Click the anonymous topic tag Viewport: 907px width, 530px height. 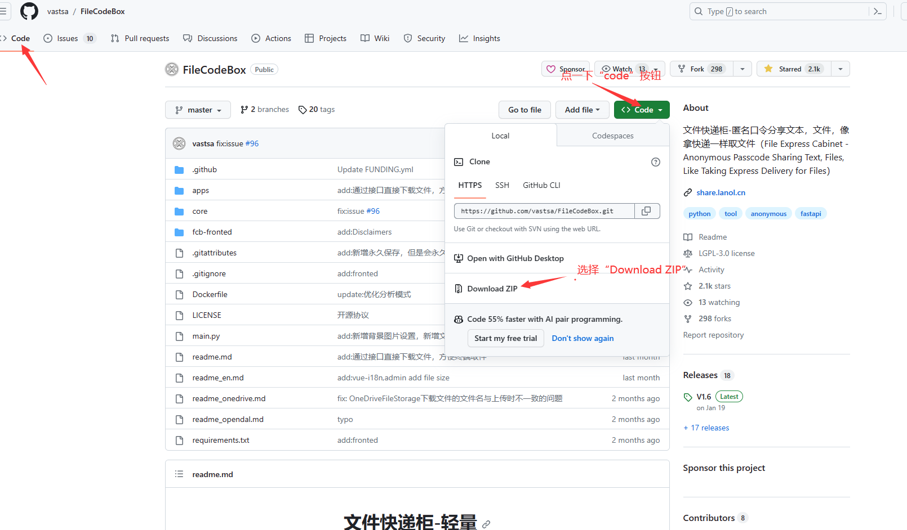coord(768,214)
